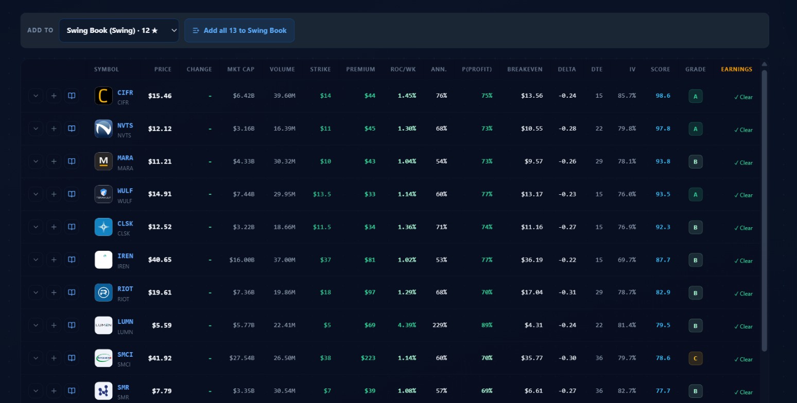Click the book icon beside RIOT
The image size is (797, 403).
pos(72,292)
